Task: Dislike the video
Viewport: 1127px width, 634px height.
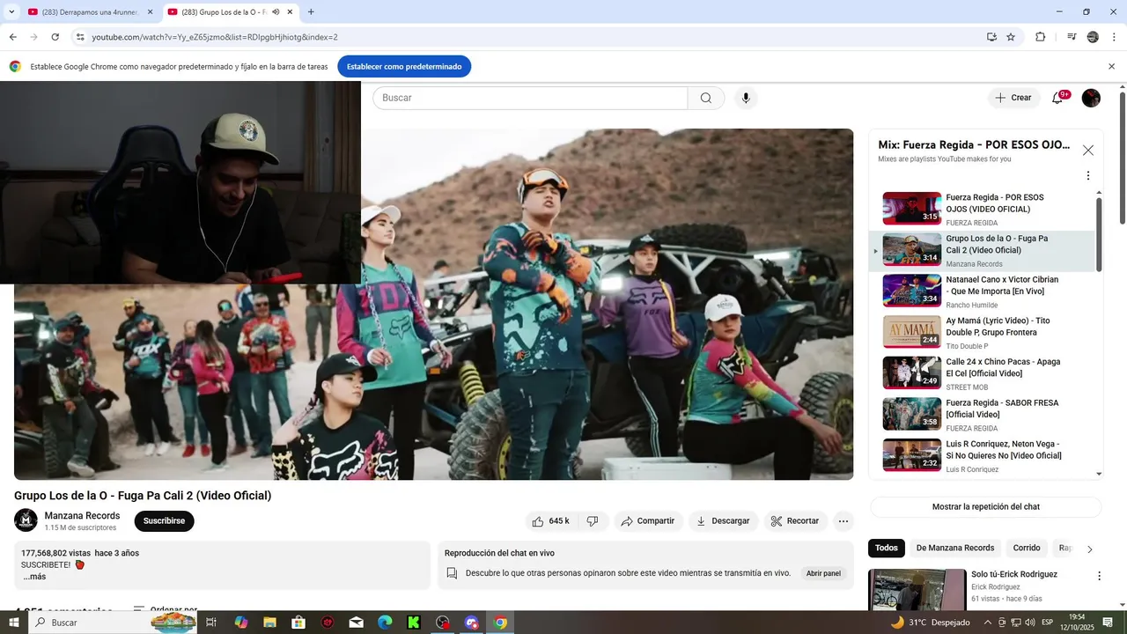Action: 593,521
